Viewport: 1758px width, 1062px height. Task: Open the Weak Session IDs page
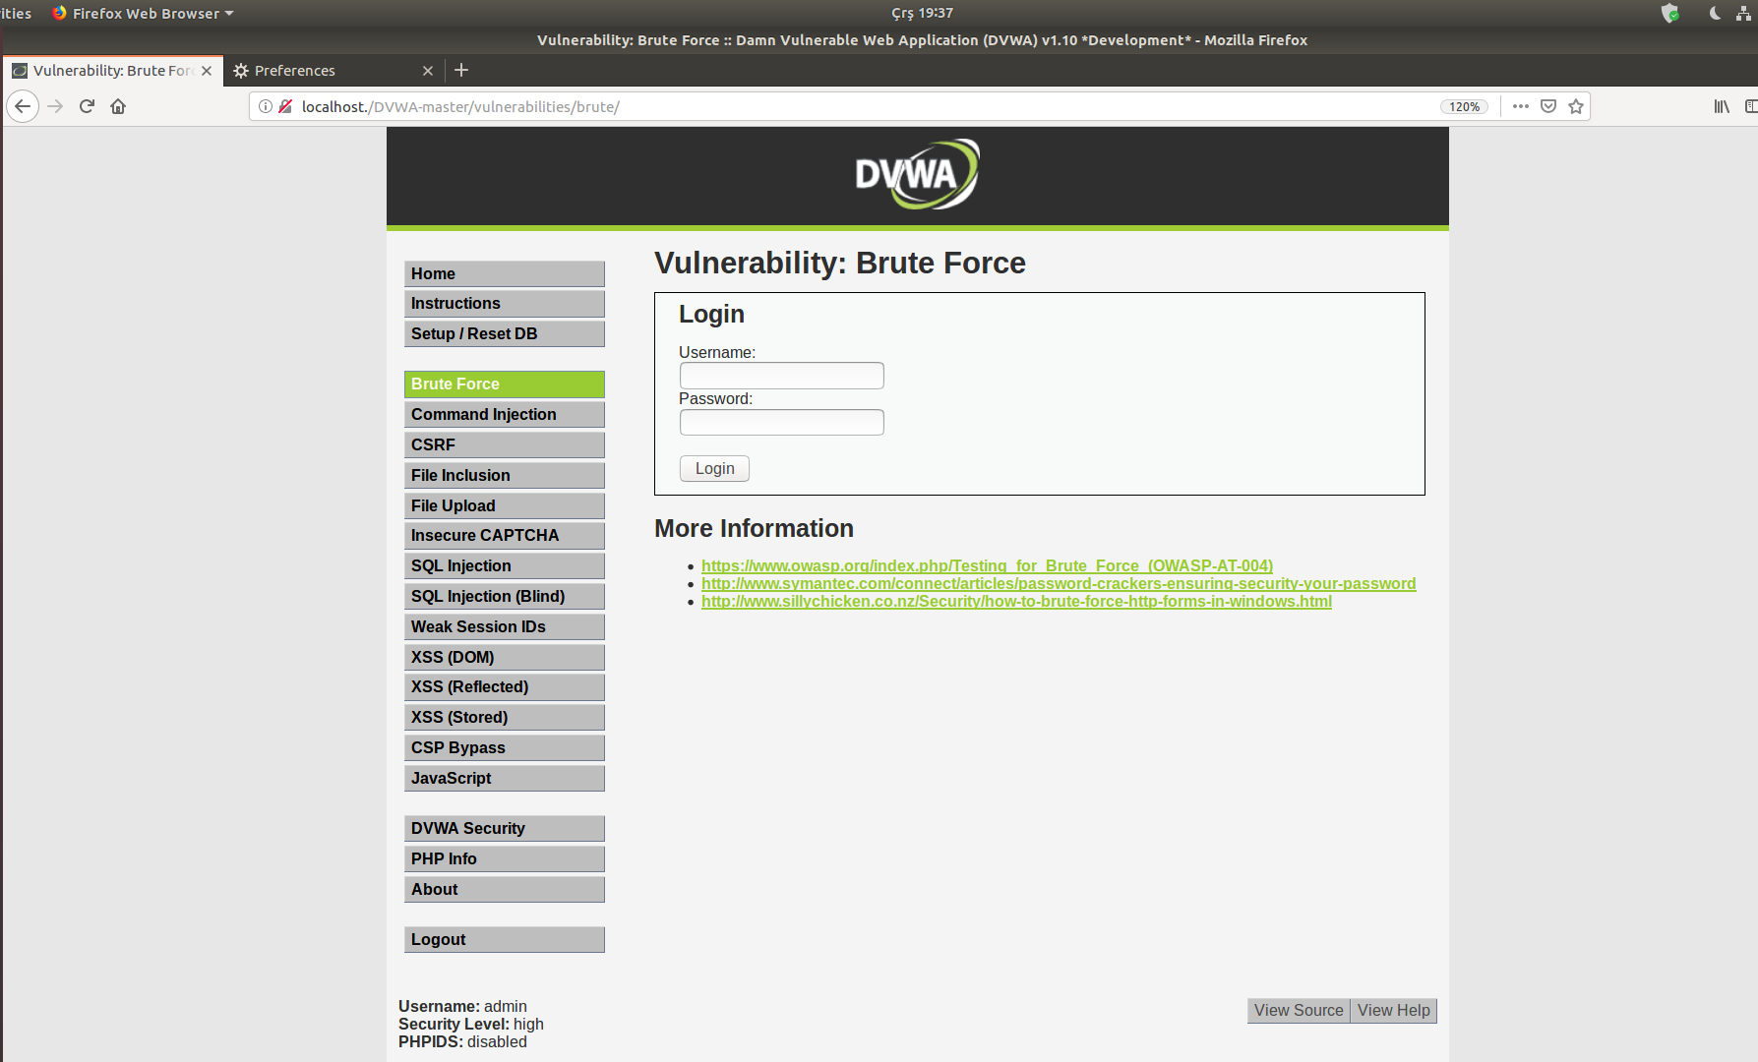(504, 626)
